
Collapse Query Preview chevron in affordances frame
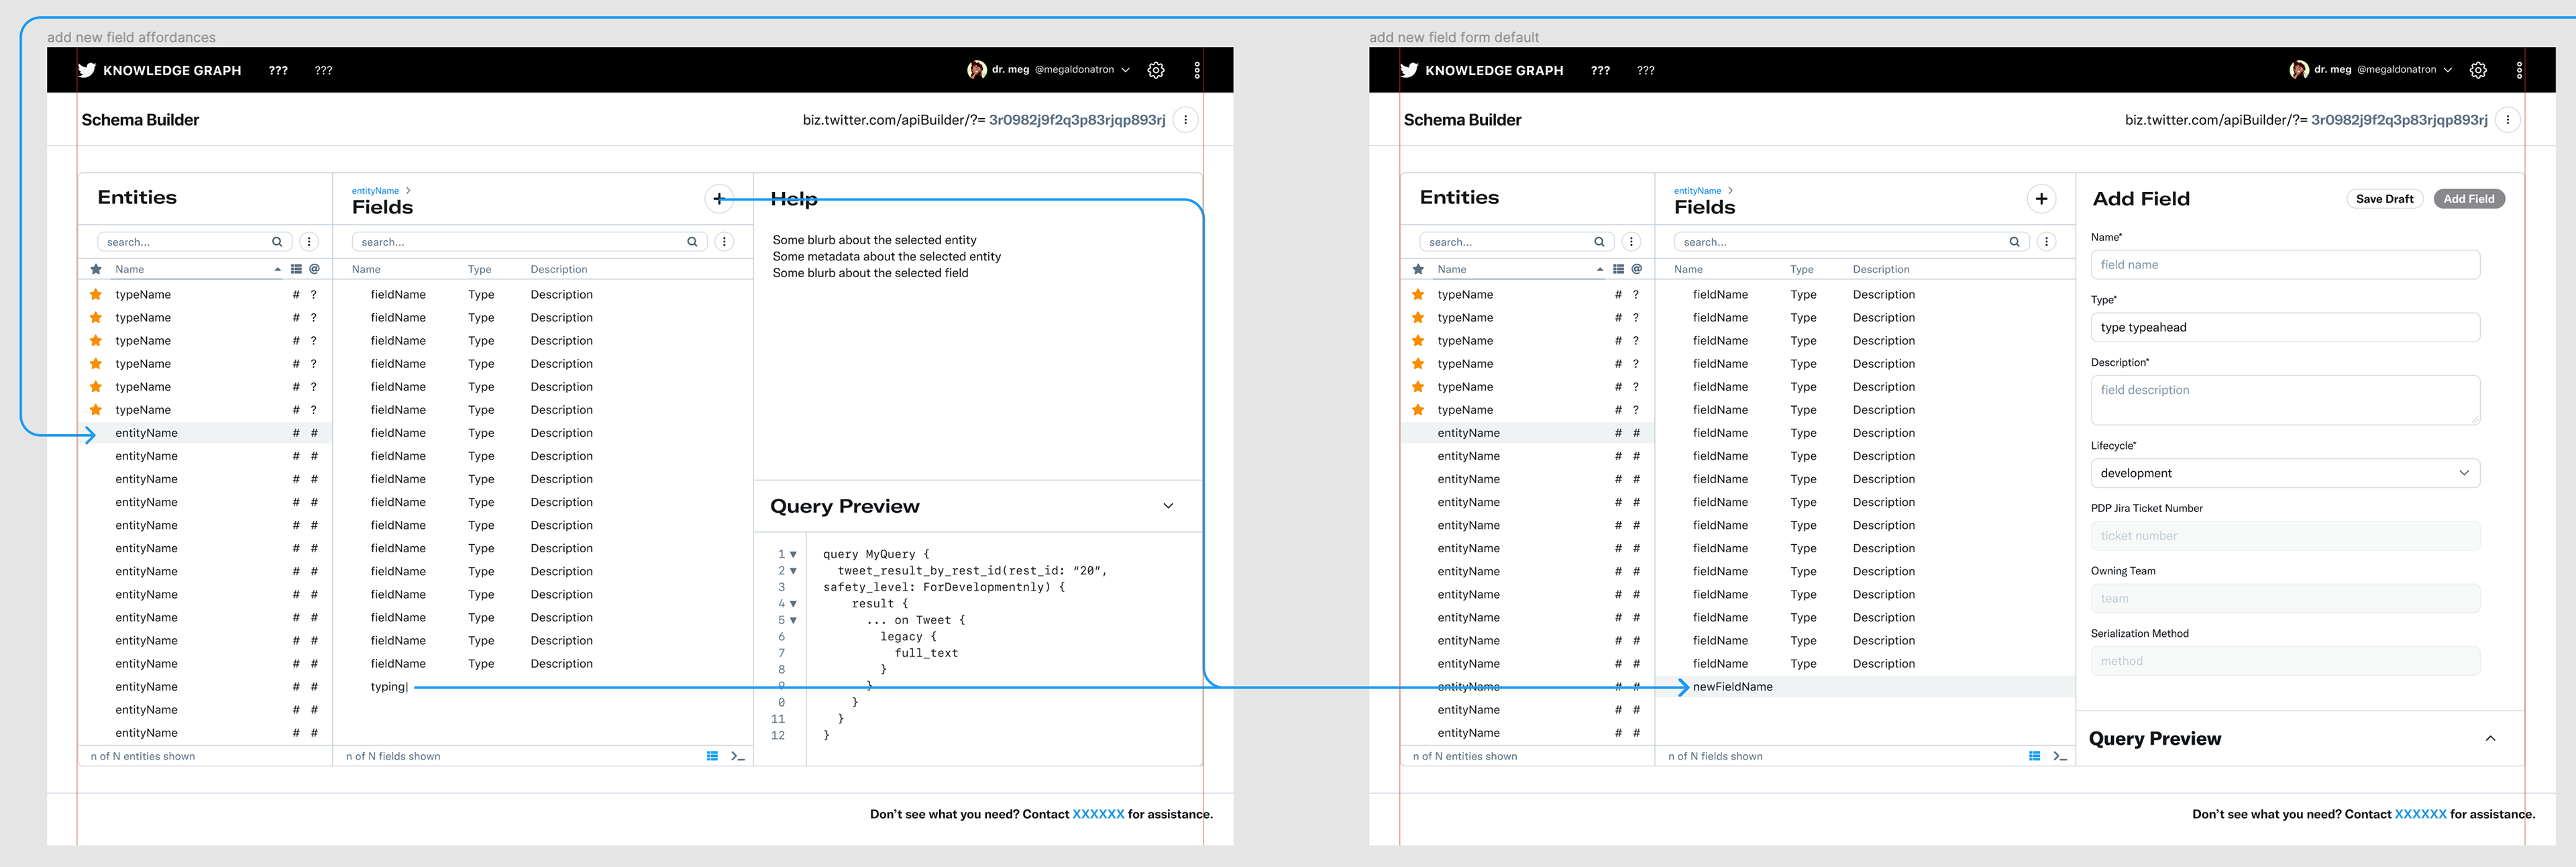(1168, 506)
